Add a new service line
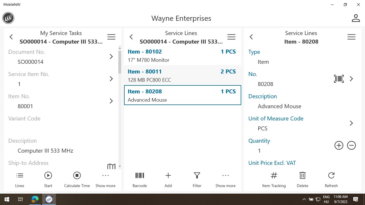The height and width of the screenshot is (205, 365). point(168,180)
